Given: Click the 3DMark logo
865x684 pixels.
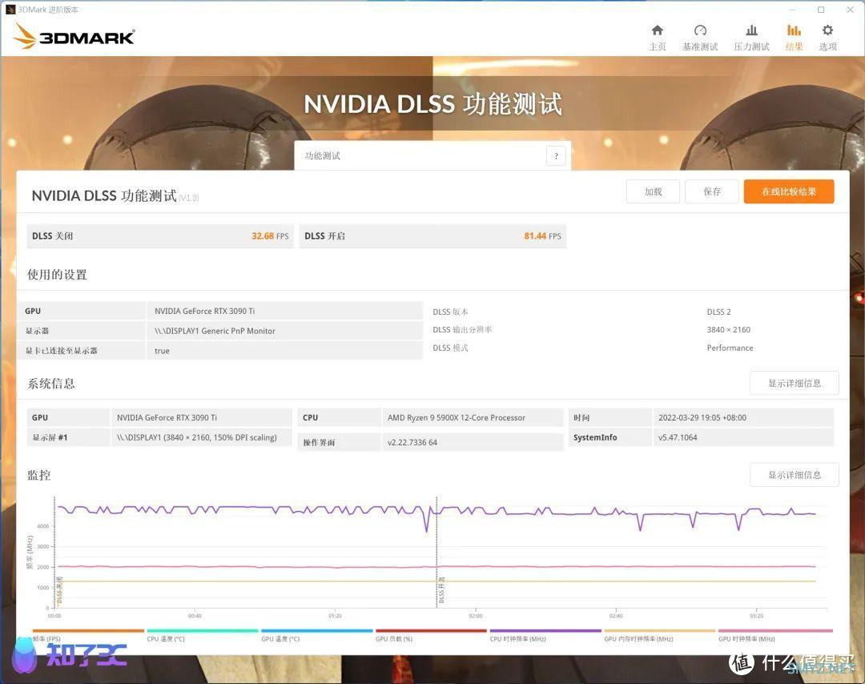Looking at the screenshot, I should pyautogui.click(x=74, y=36).
